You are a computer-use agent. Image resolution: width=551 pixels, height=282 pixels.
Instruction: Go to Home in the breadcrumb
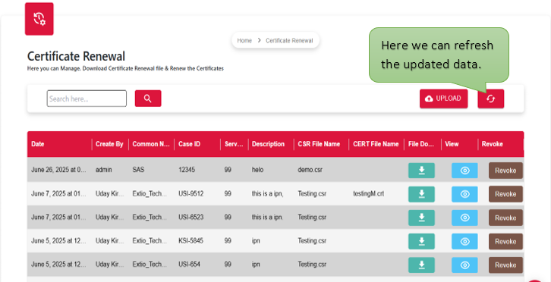tap(244, 41)
